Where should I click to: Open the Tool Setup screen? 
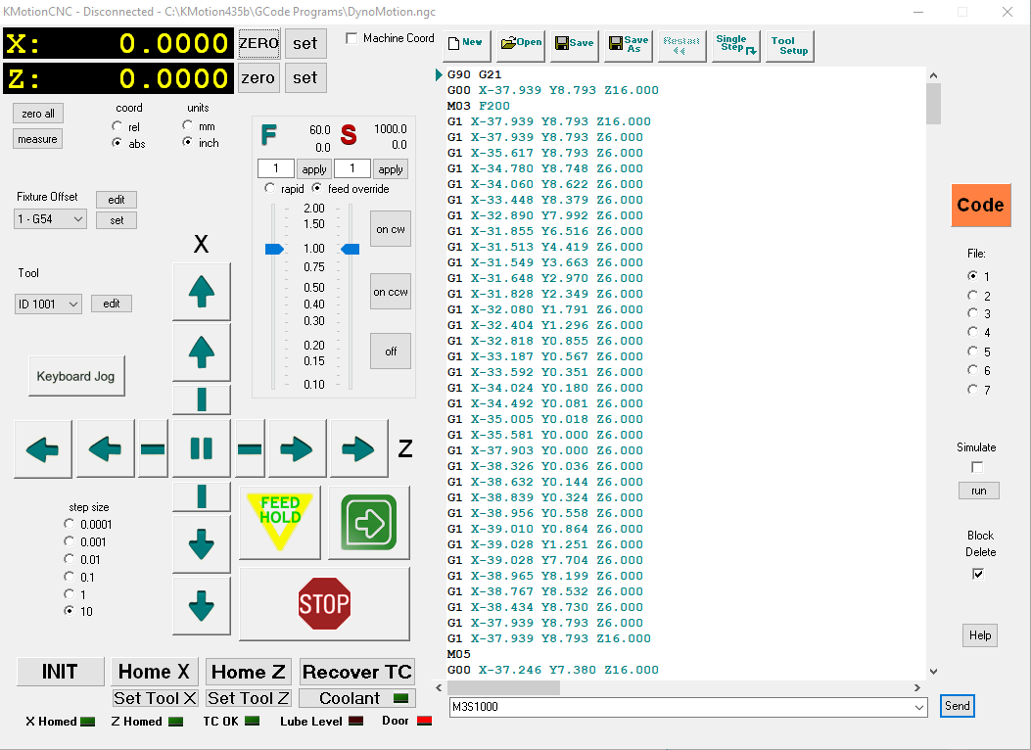click(x=788, y=46)
